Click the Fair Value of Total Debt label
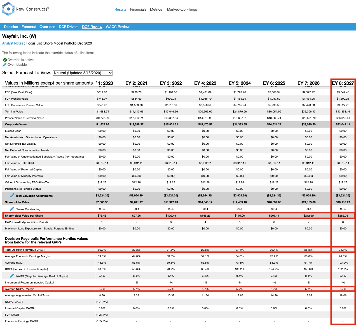Viewport: 356px width, 326px height. [20, 163]
